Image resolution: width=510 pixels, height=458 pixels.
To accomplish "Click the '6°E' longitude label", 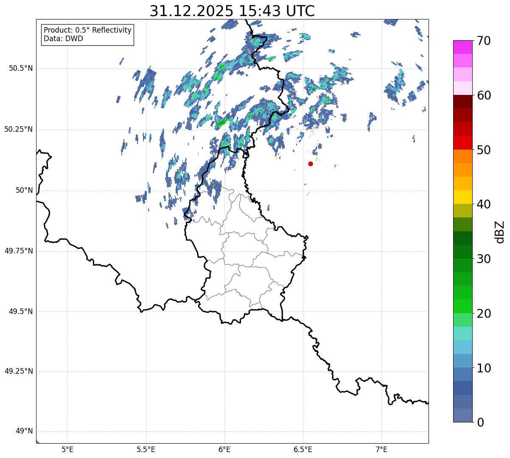I will [x=224, y=449].
